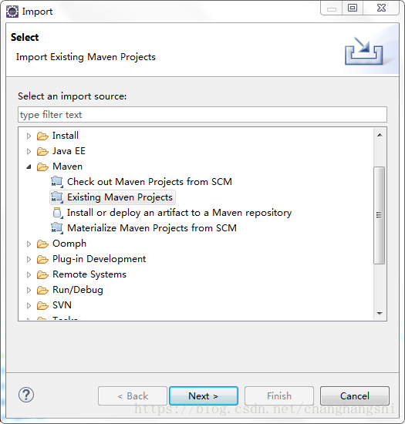The height and width of the screenshot is (424, 405).
Task: Collapse the Maven category
Action: click(x=29, y=167)
